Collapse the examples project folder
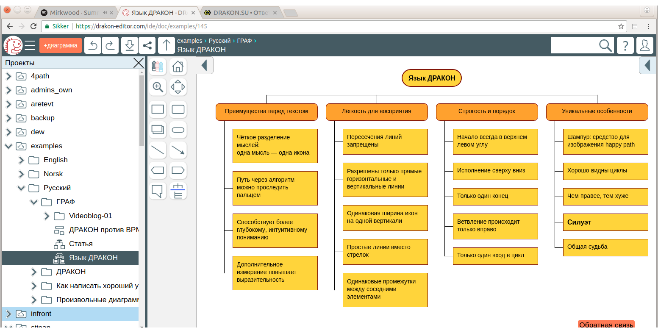The image size is (658, 333). 8,146
